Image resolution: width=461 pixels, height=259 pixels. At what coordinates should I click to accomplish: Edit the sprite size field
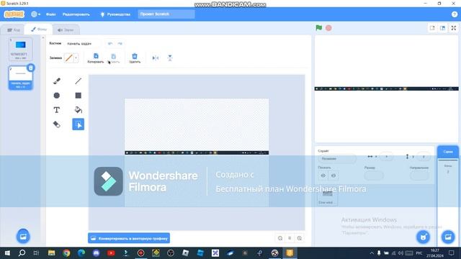(374, 176)
